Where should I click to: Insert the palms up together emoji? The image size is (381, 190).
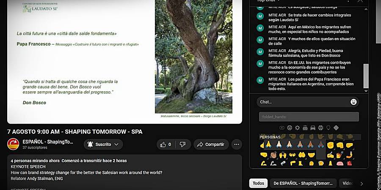(x=302, y=155)
